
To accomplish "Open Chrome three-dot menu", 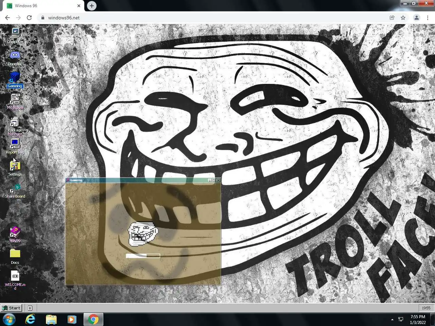I will point(428,18).
